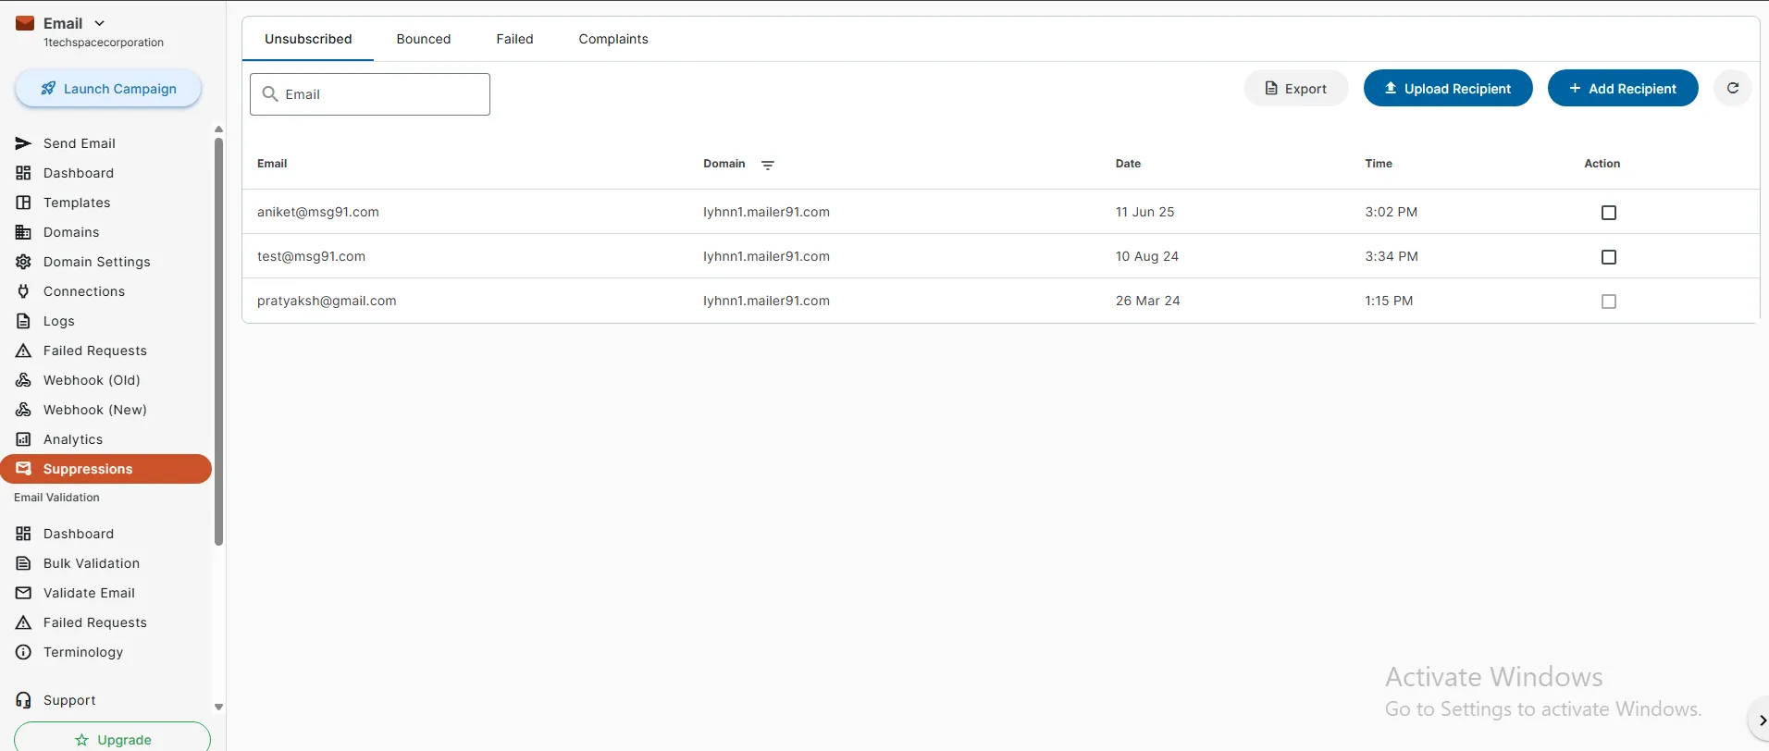Tick the checkbox for pratyaksh@gmail.com

click(1608, 302)
